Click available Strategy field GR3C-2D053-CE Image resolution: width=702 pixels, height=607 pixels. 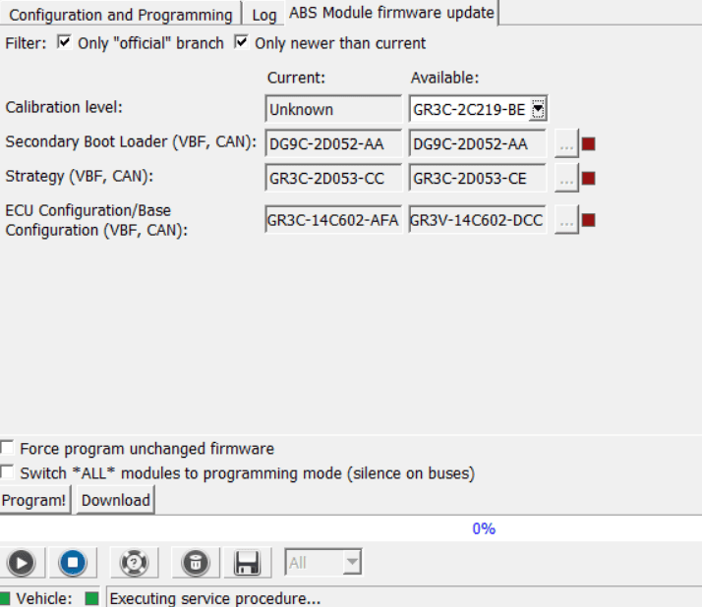point(477,179)
